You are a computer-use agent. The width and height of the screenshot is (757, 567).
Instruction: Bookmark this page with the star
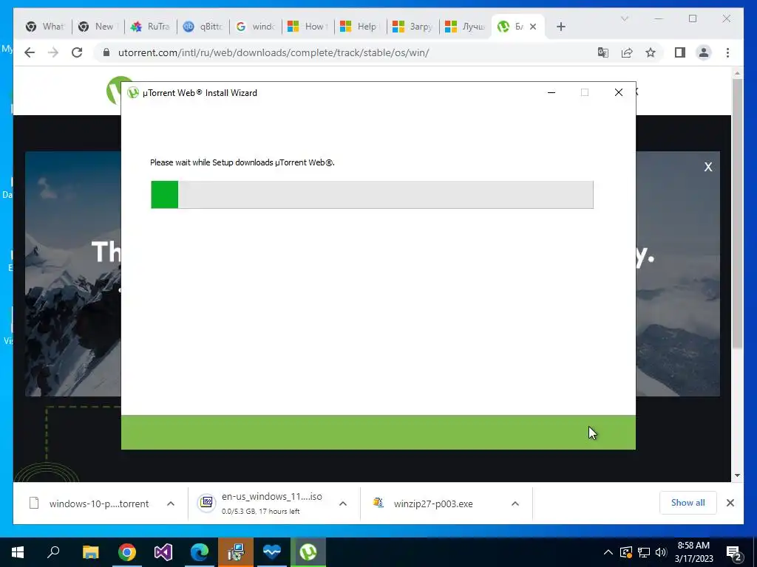pyautogui.click(x=651, y=52)
